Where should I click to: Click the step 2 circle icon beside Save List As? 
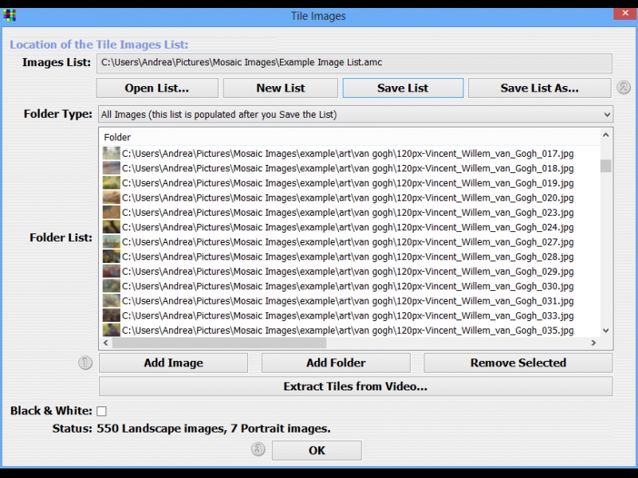(624, 88)
